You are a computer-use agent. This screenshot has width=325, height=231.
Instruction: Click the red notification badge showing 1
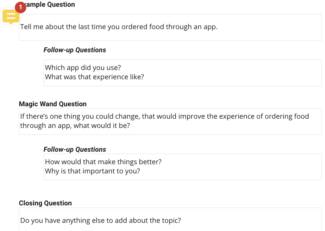(21, 7)
